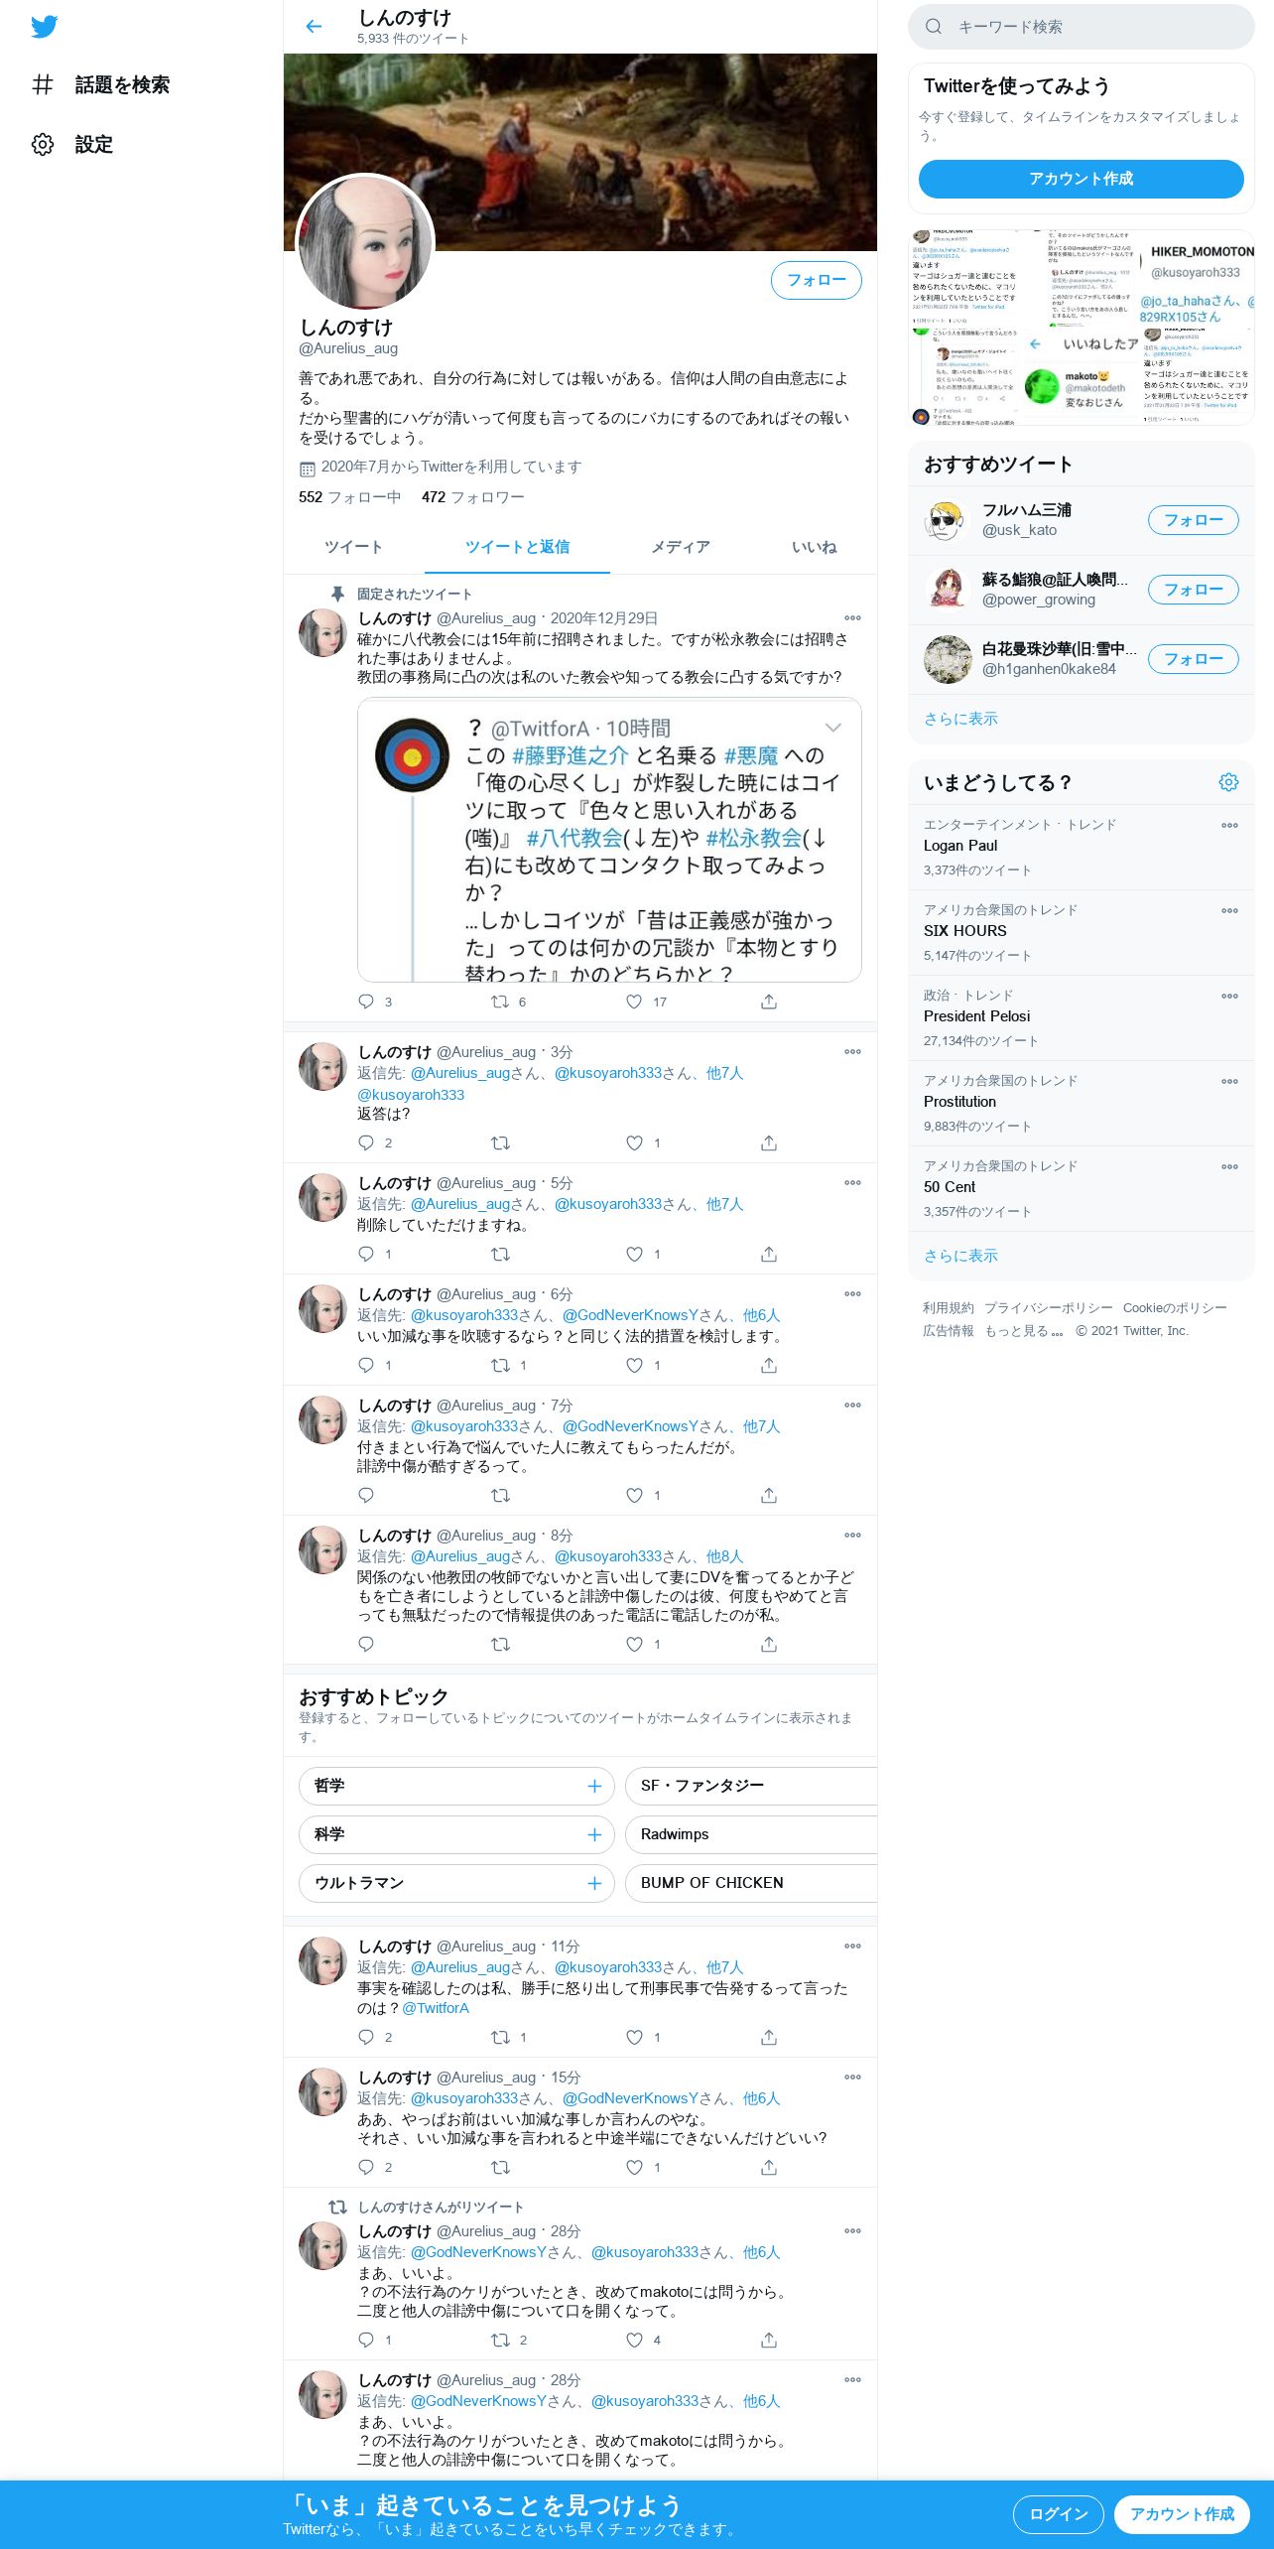Open more options on the 8分 tweet
This screenshot has height=2549, width=1274.
[x=852, y=1536]
